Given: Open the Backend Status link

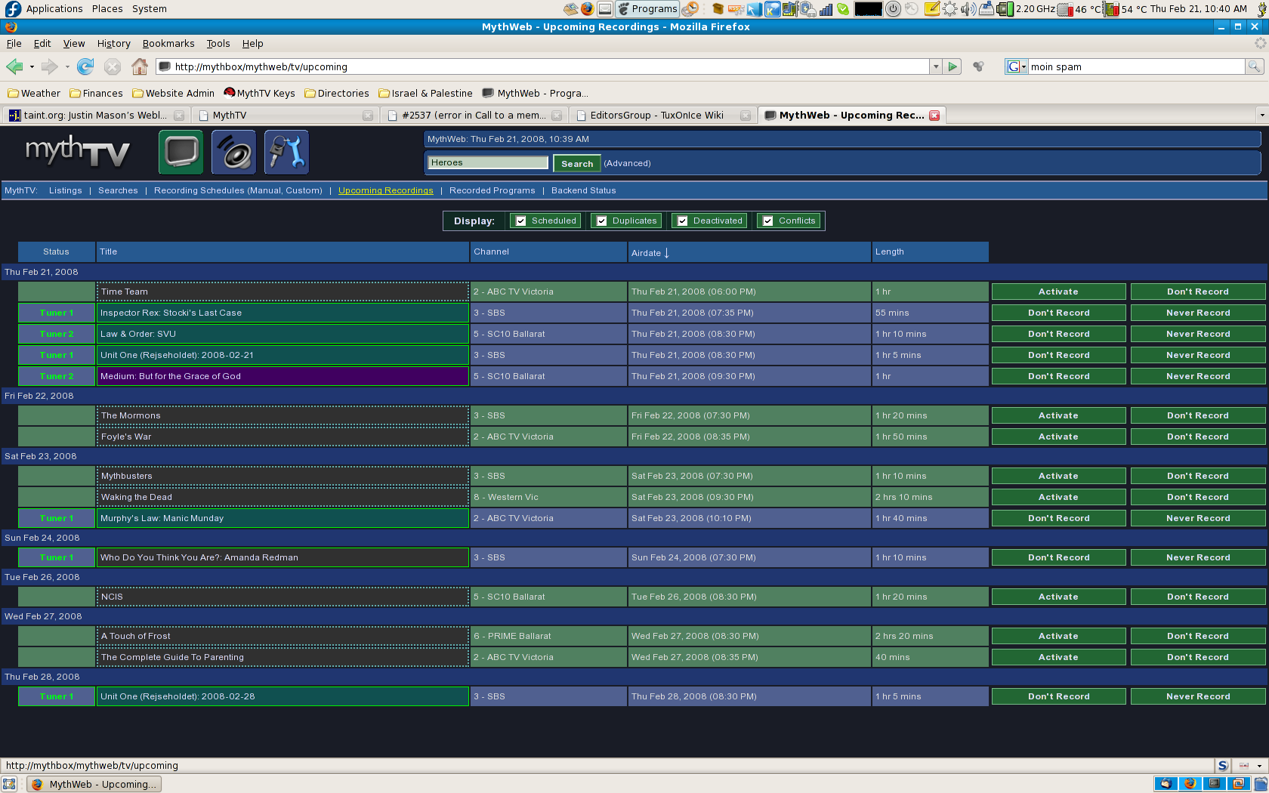Looking at the screenshot, I should [583, 190].
